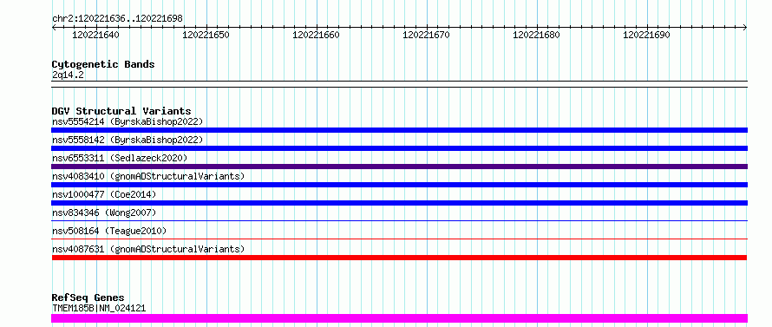Click the blue bar under nsv4083410

[399, 185]
